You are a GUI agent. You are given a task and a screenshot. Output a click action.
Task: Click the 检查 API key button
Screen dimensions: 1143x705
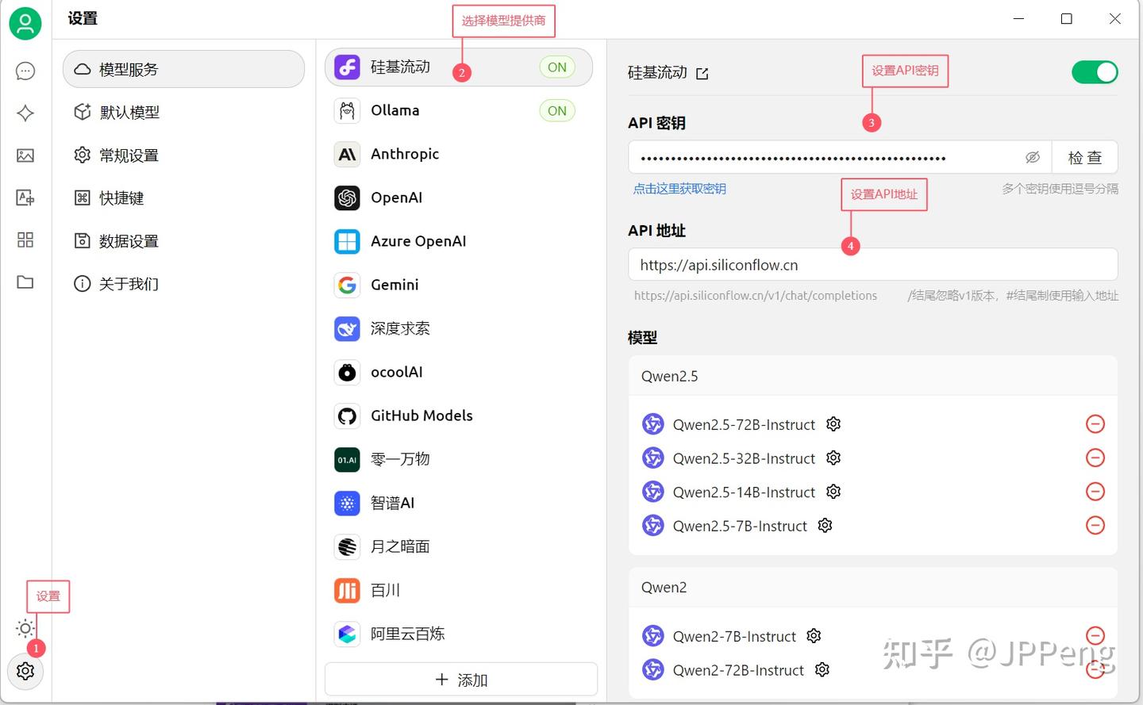[1085, 157]
